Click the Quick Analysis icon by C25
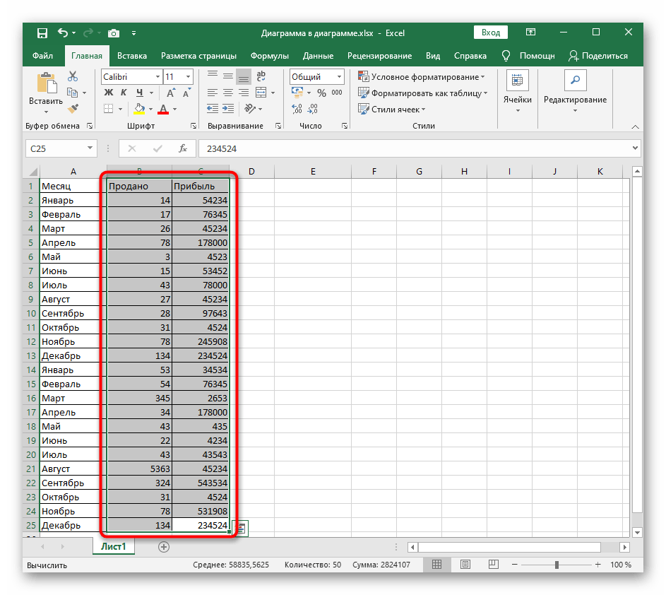666x595 pixels. click(x=240, y=529)
